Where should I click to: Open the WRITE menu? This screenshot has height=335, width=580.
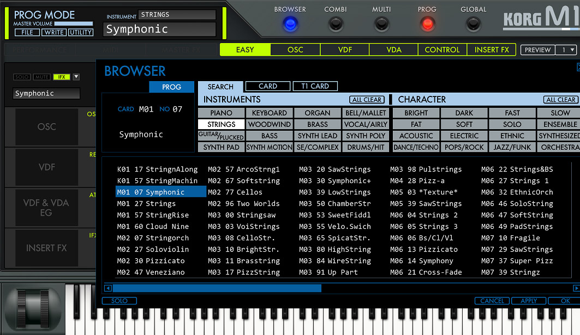tap(54, 33)
